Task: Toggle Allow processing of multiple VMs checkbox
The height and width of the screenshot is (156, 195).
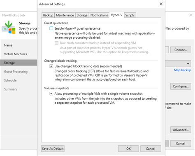Action: tap(51, 94)
